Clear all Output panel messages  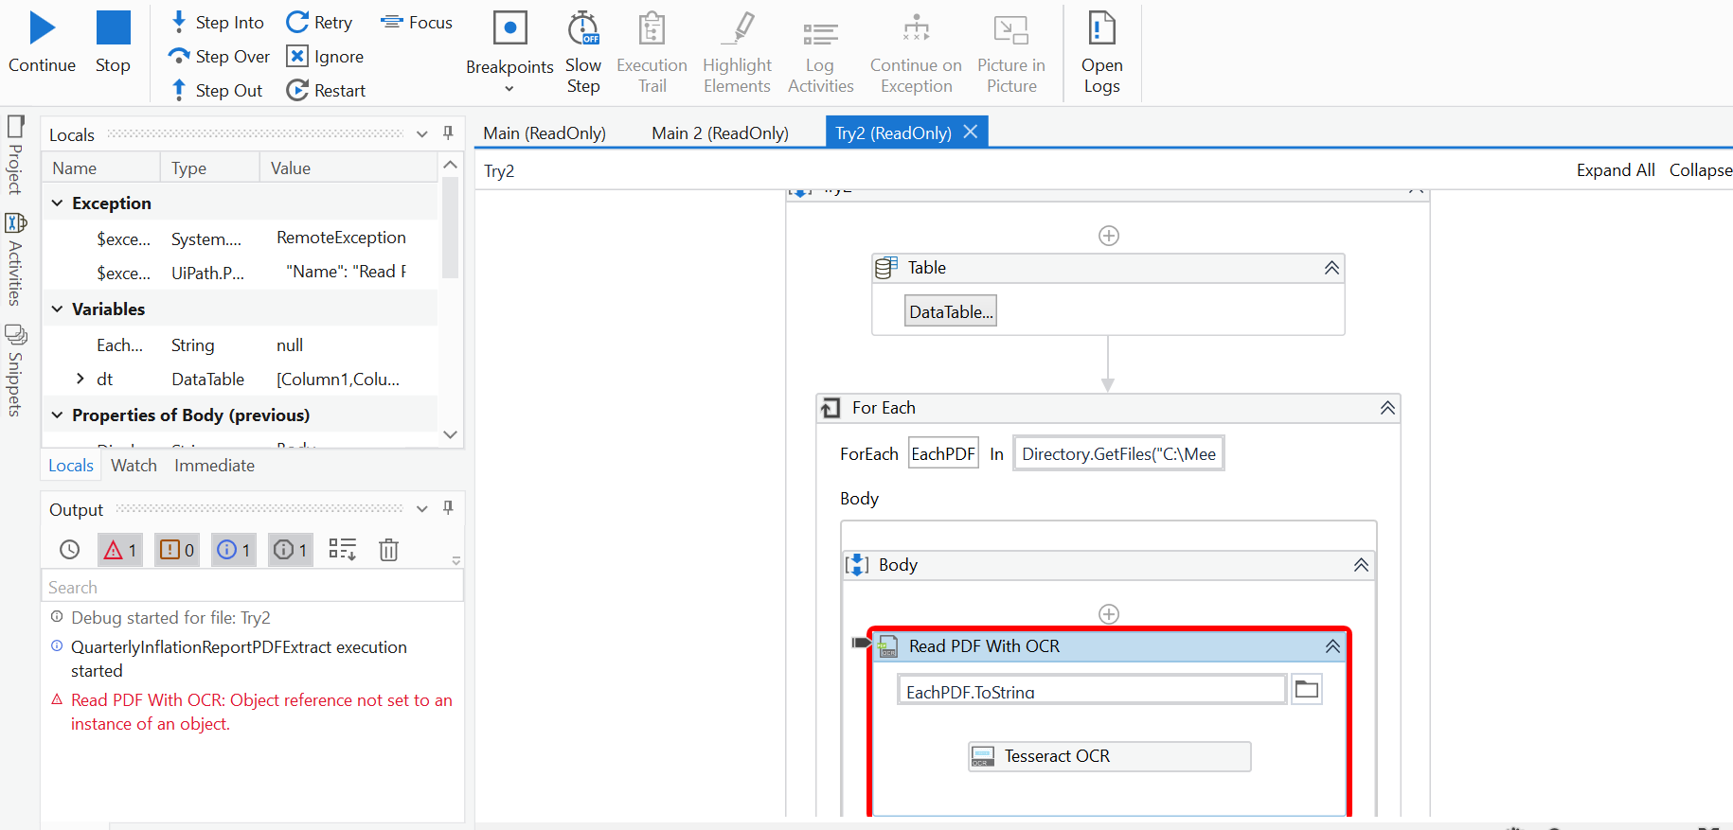click(x=388, y=549)
